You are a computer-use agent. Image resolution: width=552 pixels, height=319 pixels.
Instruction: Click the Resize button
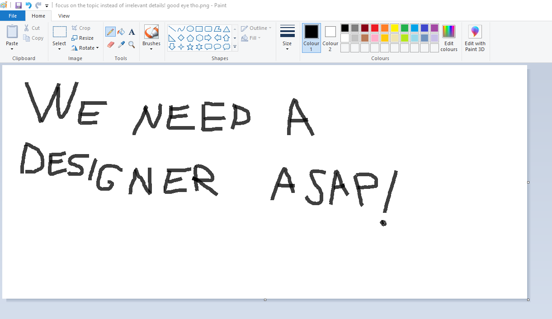pyautogui.click(x=83, y=38)
